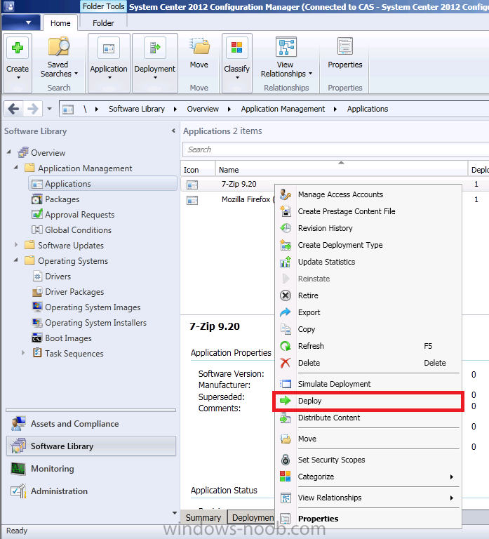Sort by the Name column header
Image resolution: width=489 pixels, height=539 pixels.
(341, 169)
